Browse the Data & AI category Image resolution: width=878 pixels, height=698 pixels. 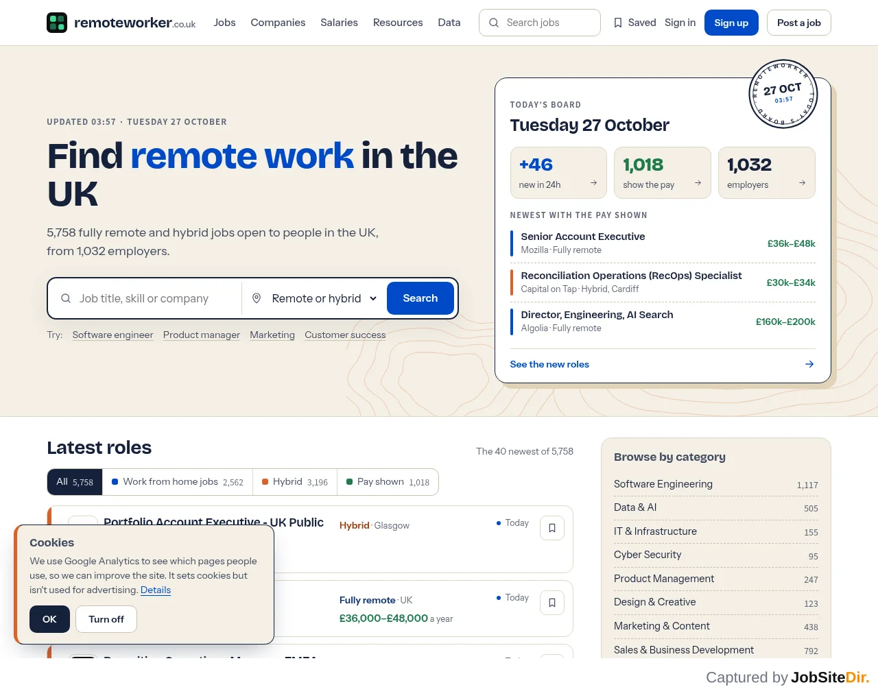pyautogui.click(x=716, y=507)
